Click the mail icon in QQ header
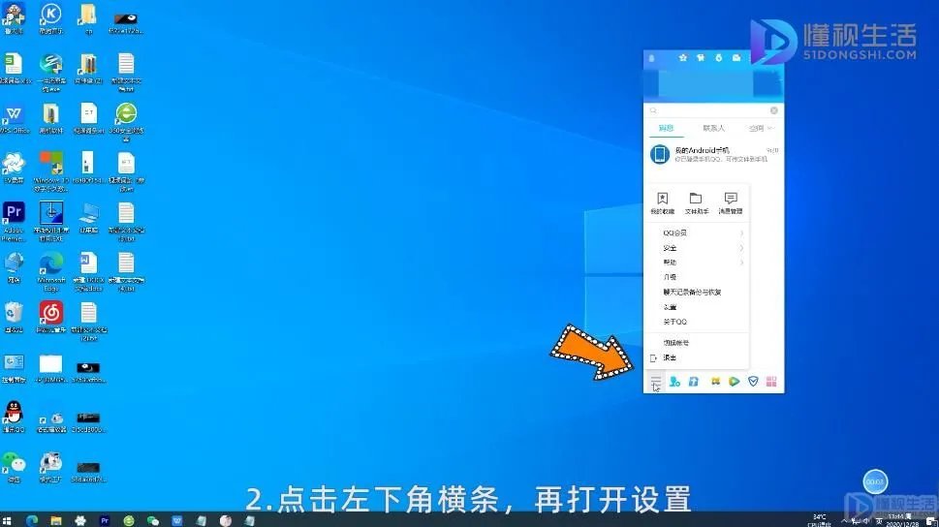Viewport: 939px width, 527px height. (736, 57)
